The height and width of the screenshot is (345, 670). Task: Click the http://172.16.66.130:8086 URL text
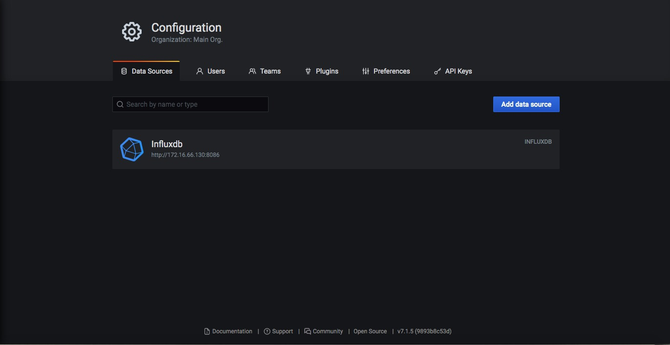pyautogui.click(x=186, y=155)
